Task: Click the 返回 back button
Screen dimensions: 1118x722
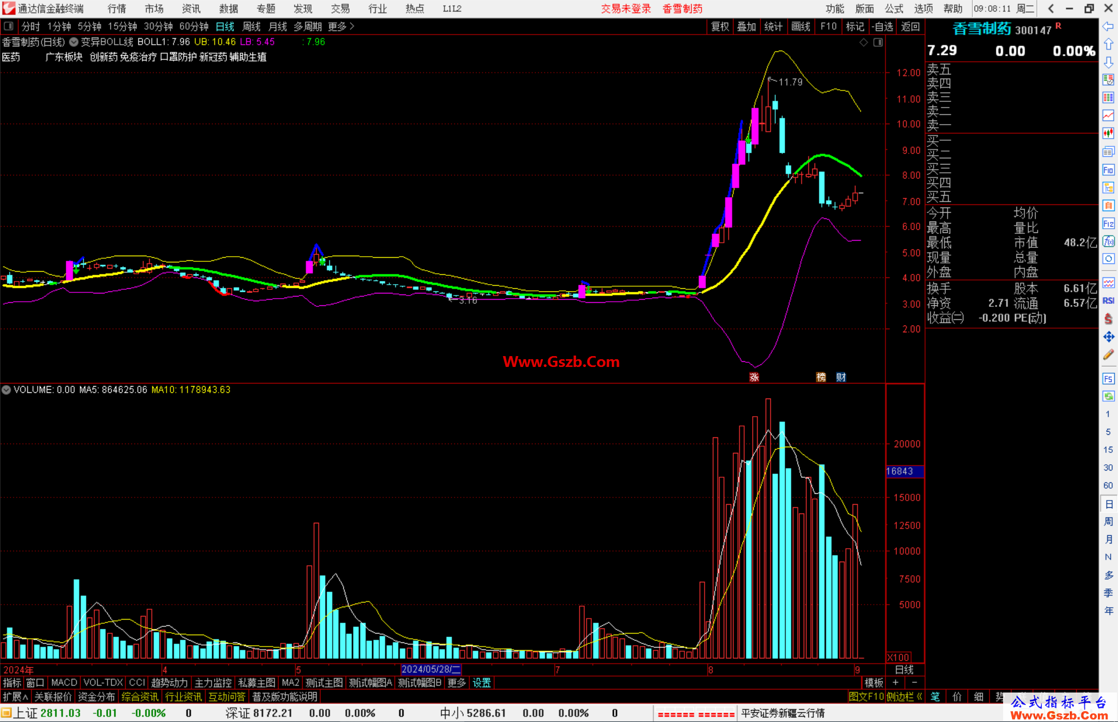Action: (x=910, y=26)
